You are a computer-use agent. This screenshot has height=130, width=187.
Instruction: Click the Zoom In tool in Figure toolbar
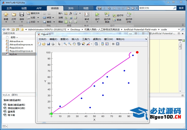click(65, 44)
